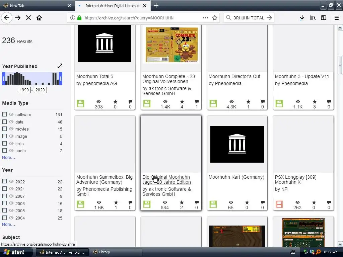The height and width of the screenshot is (257, 343).
Task: Switch to Library window in taskbar
Action: pyautogui.click(x=116, y=252)
